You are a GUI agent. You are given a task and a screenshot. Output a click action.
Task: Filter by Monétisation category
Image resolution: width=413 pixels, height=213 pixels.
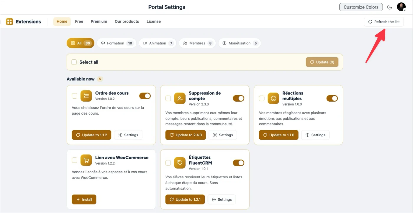click(240, 43)
